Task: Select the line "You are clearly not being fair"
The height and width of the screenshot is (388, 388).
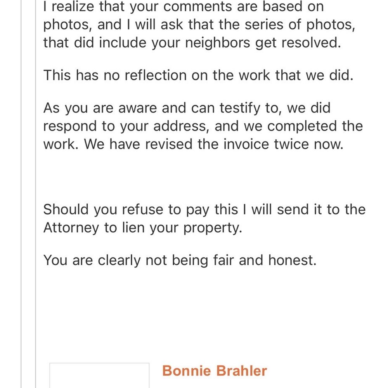Action: [x=180, y=260]
